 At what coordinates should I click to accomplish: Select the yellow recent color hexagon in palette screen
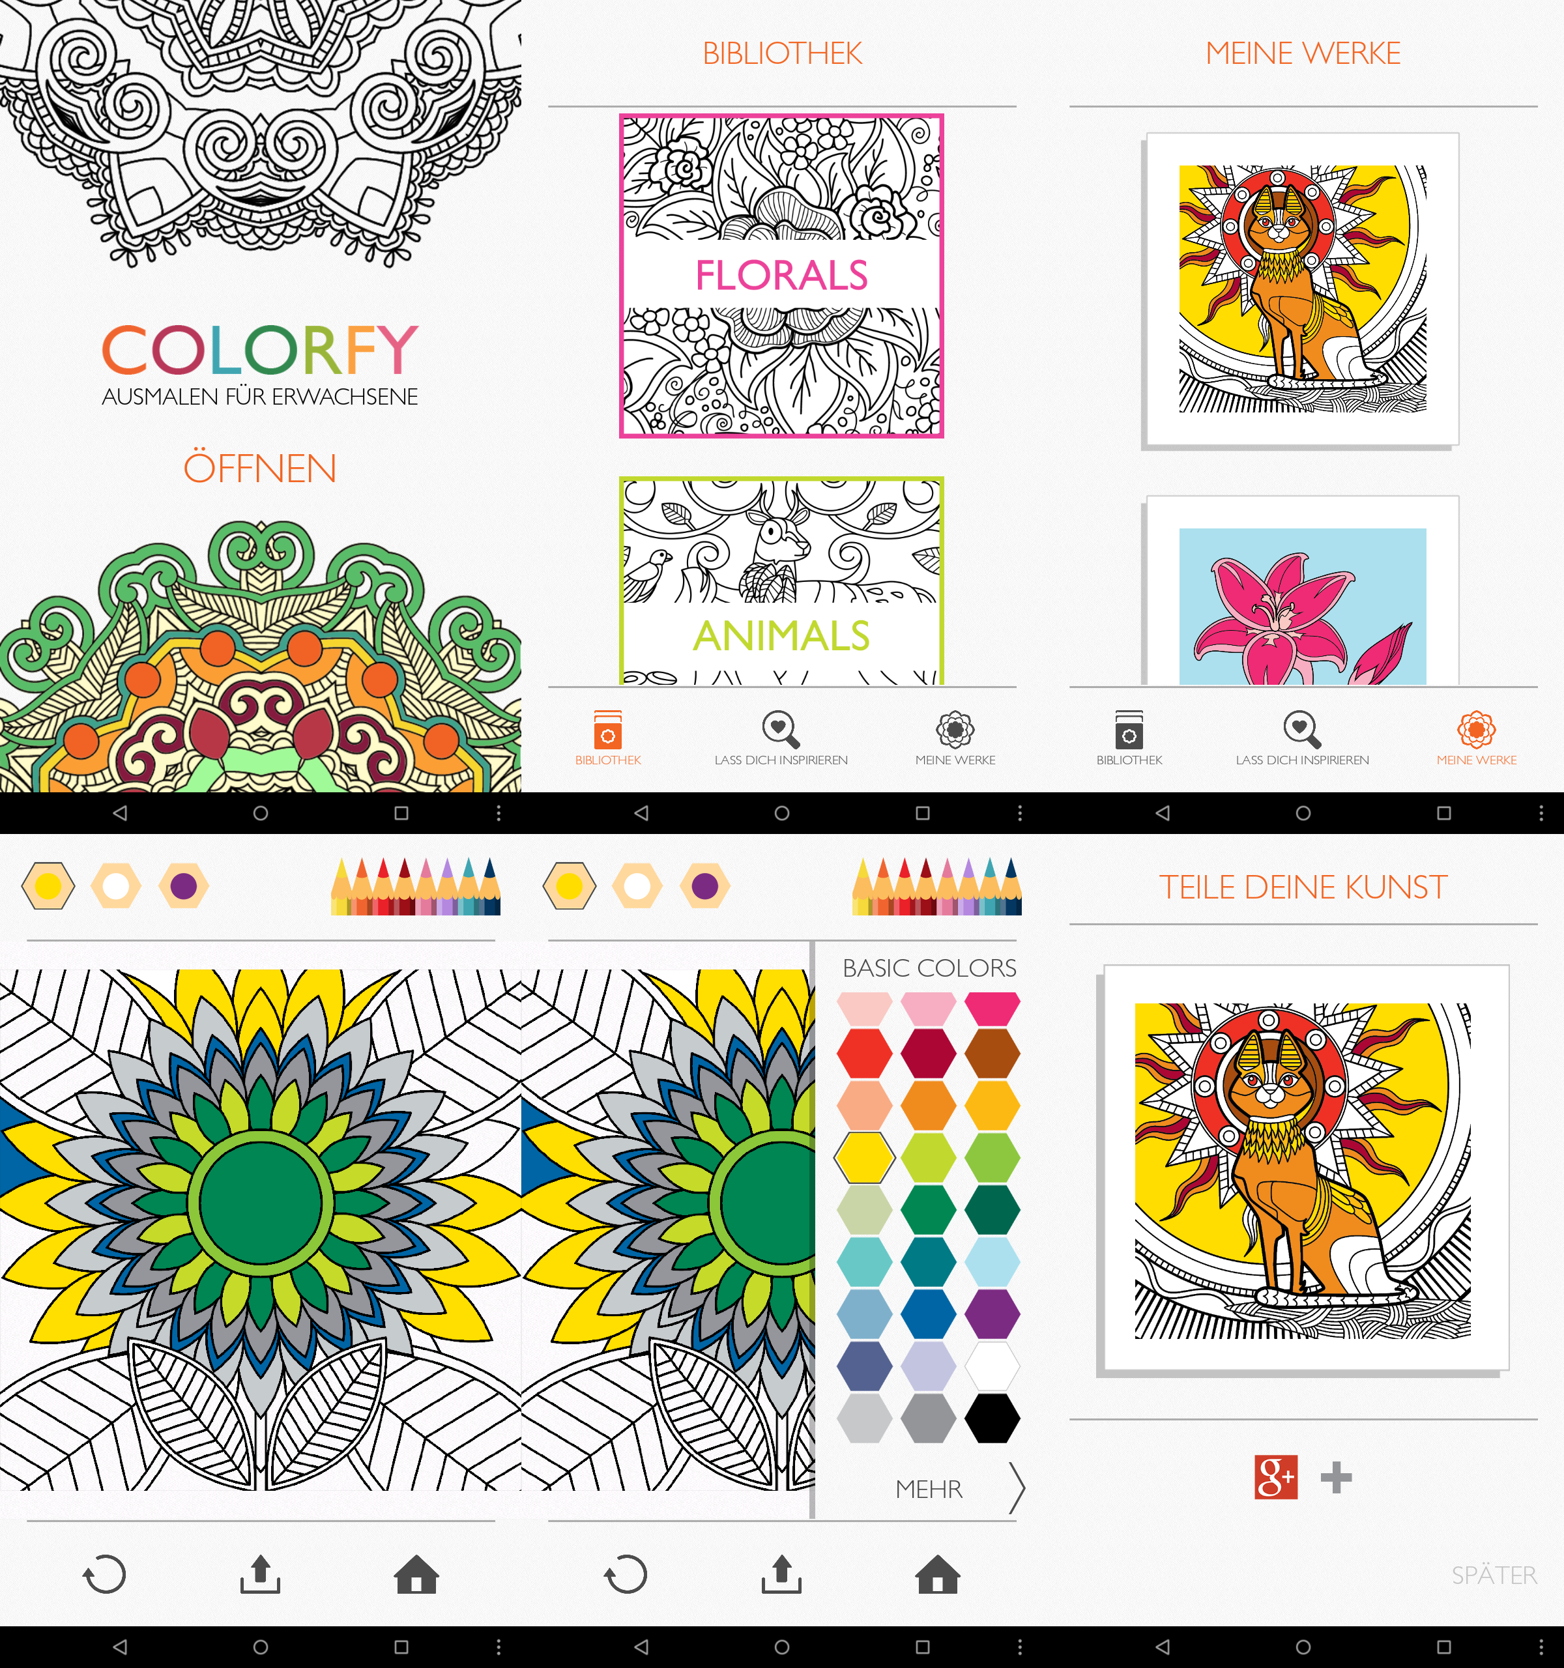point(570,886)
